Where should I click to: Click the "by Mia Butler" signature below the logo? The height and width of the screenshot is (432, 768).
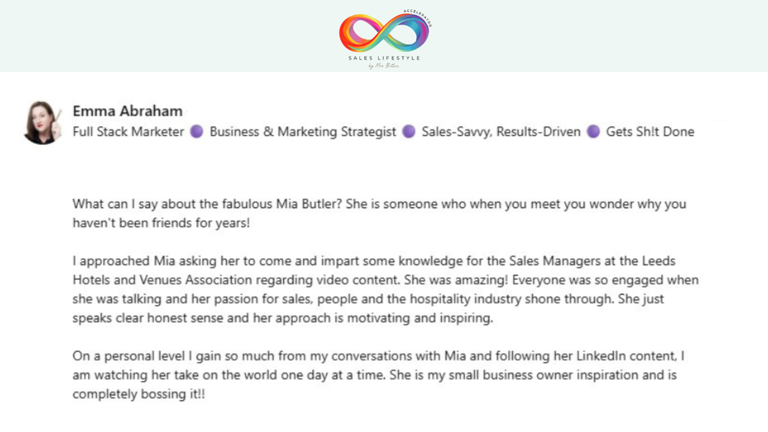tap(384, 66)
